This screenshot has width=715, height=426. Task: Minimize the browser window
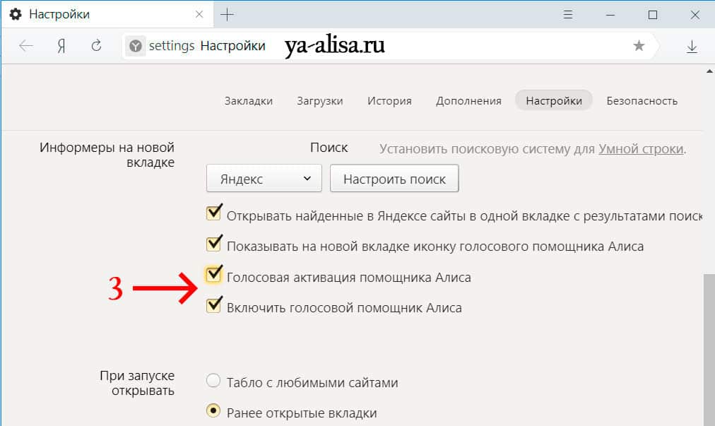610,15
